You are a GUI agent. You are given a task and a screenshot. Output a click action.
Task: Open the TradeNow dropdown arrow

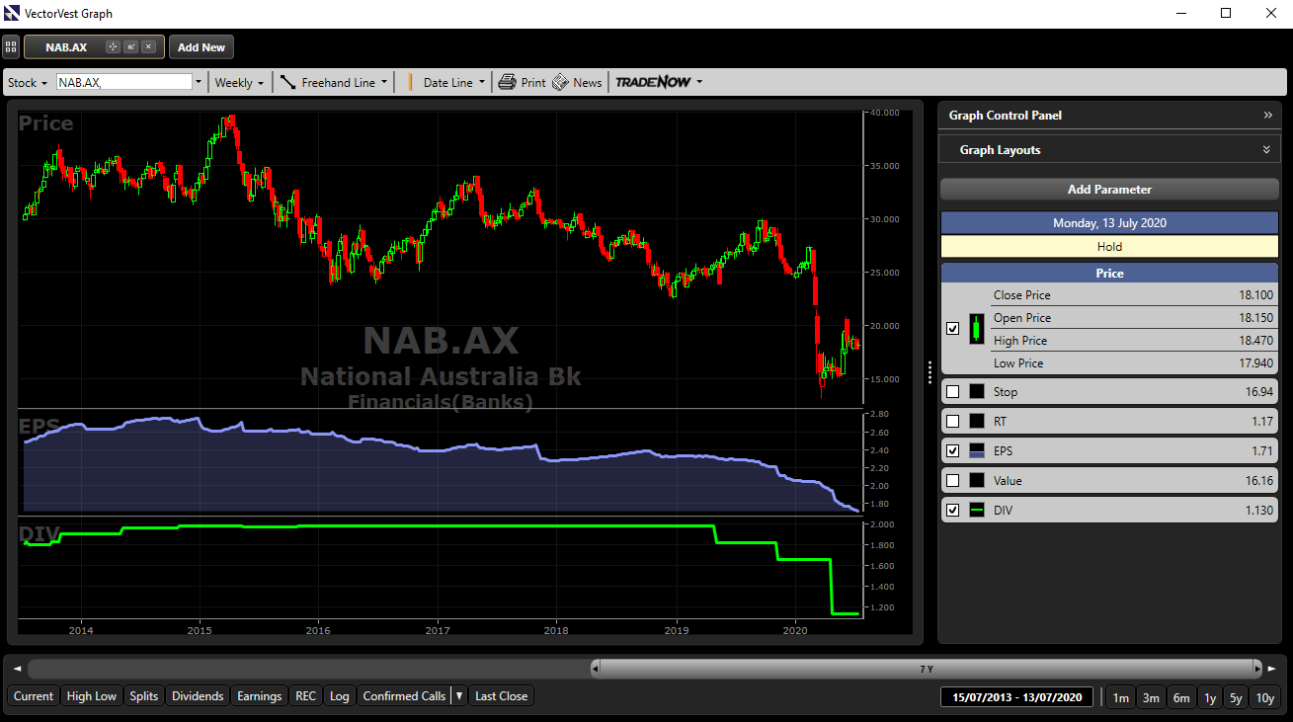[x=699, y=83]
